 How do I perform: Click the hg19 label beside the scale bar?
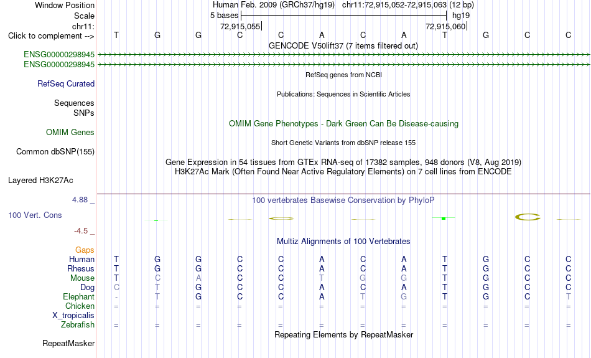(x=461, y=16)
